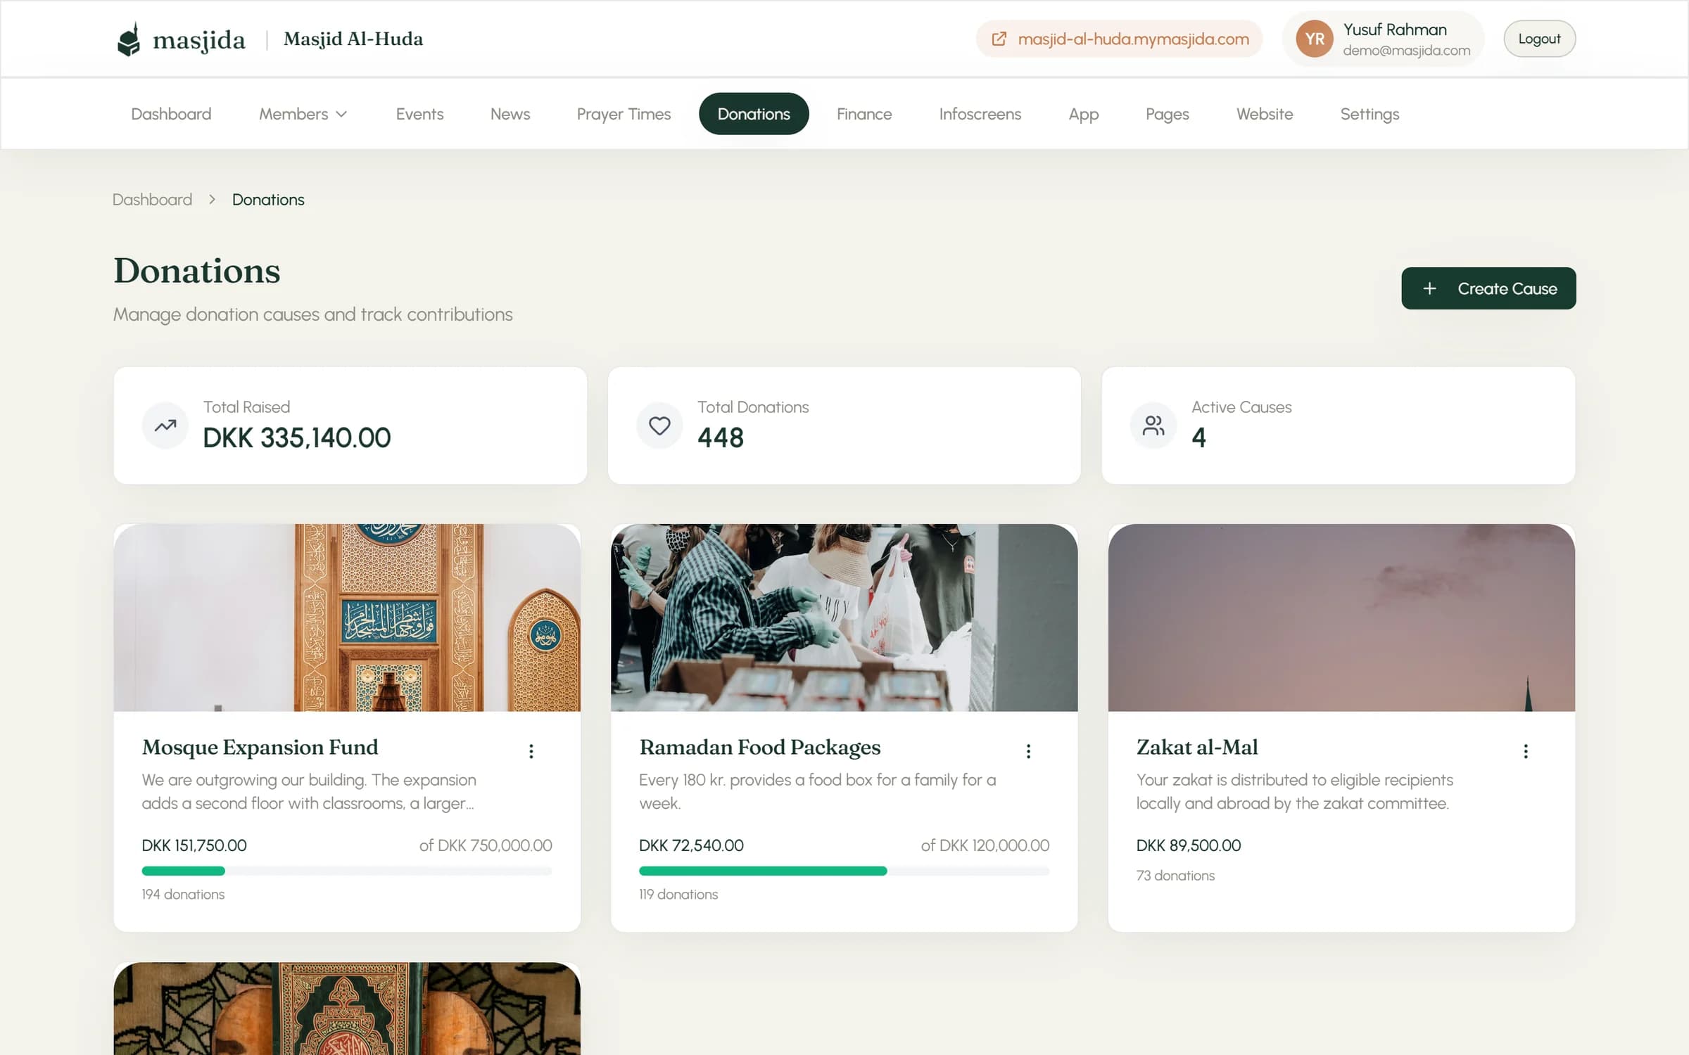Open the Website section

(x=1265, y=114)
